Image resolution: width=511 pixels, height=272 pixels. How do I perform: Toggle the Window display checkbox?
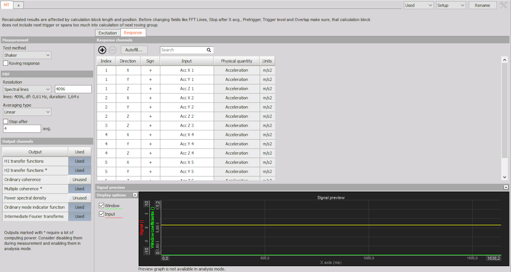coord(101,206)
